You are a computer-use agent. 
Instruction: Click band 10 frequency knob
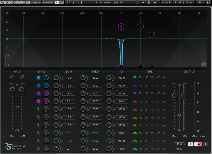83,149
